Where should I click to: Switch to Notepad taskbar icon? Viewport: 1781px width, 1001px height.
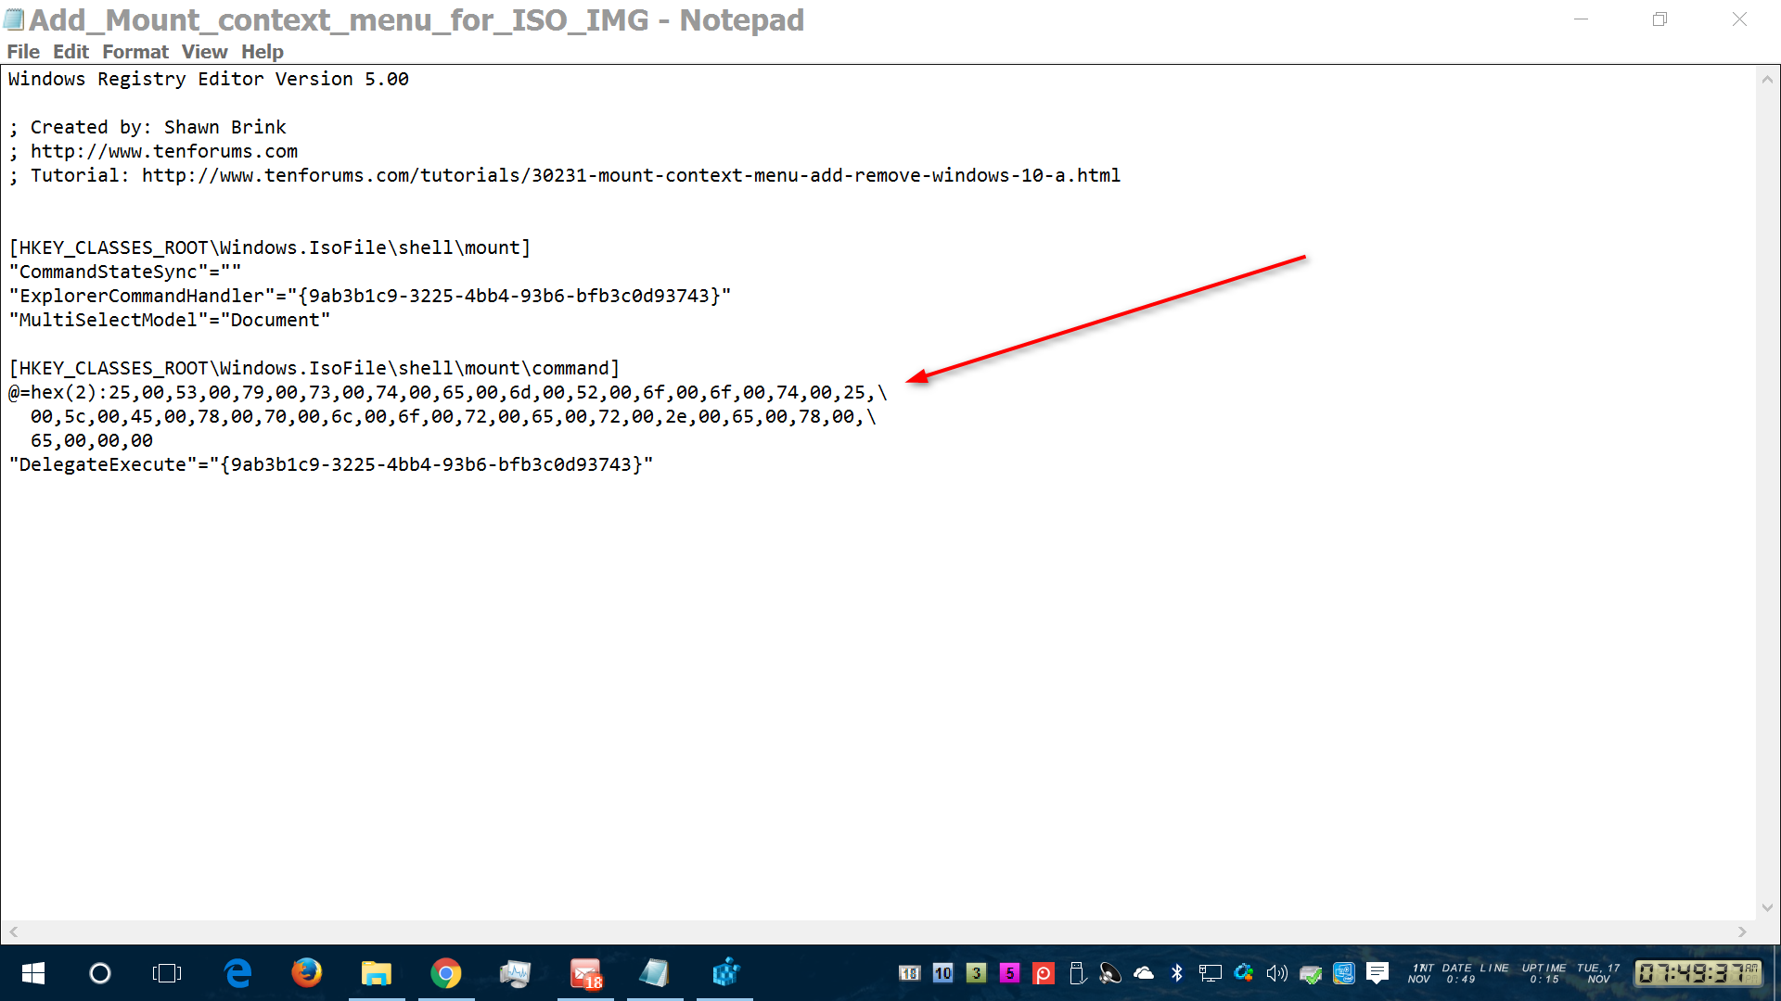coord(655,972)
